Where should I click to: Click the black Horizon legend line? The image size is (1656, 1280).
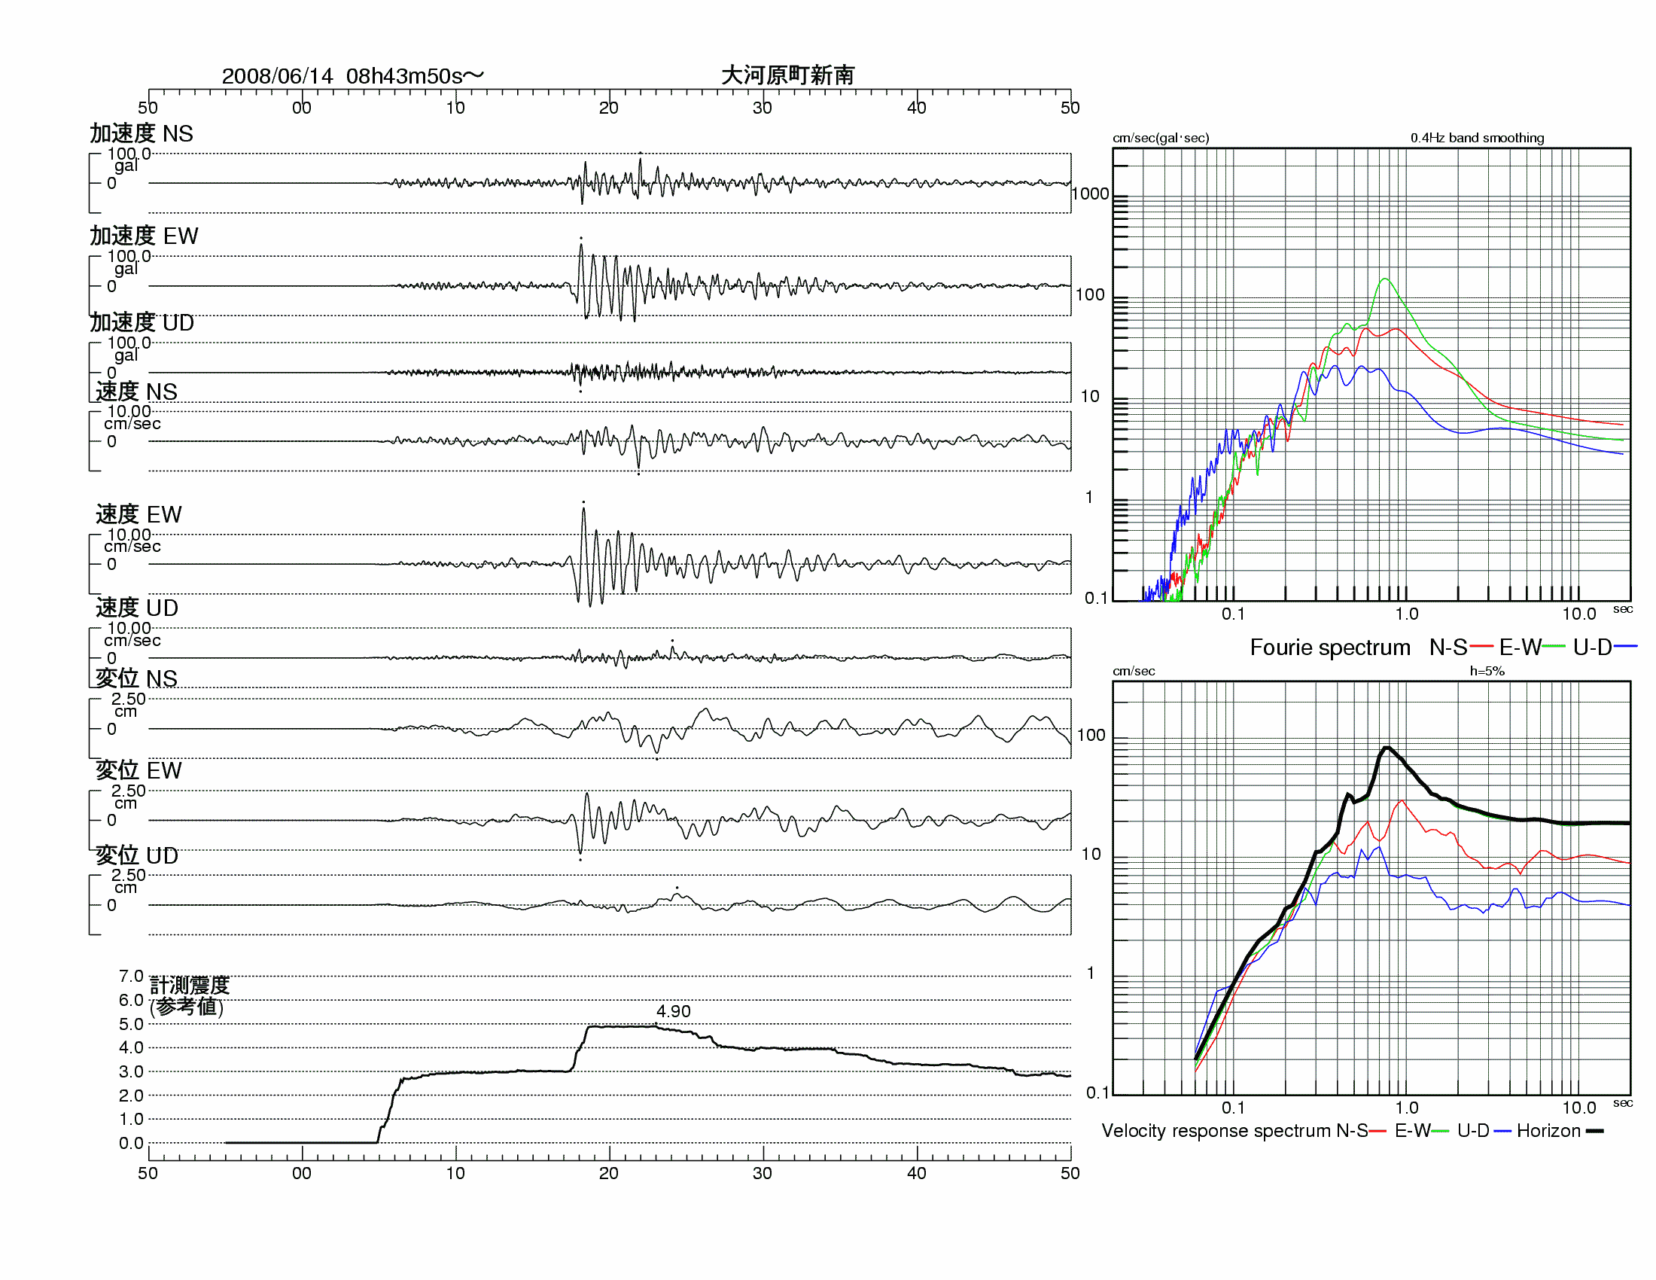(1594, 1131)
